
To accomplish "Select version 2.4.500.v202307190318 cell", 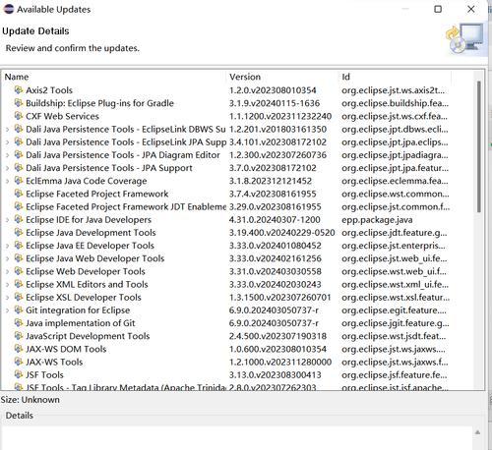I will pyautogui.click(x=277, y=336).
